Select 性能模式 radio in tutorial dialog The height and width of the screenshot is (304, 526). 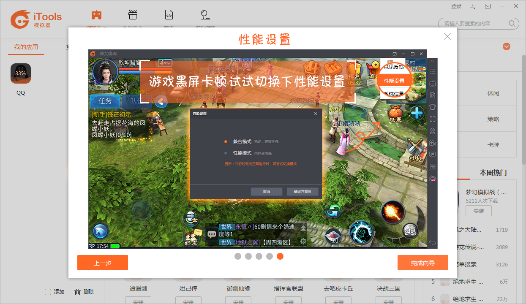(226, 153)
